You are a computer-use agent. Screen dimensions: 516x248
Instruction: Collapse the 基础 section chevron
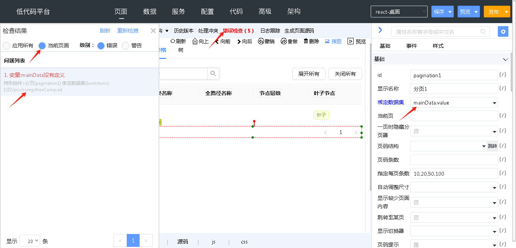coord(505,59)
